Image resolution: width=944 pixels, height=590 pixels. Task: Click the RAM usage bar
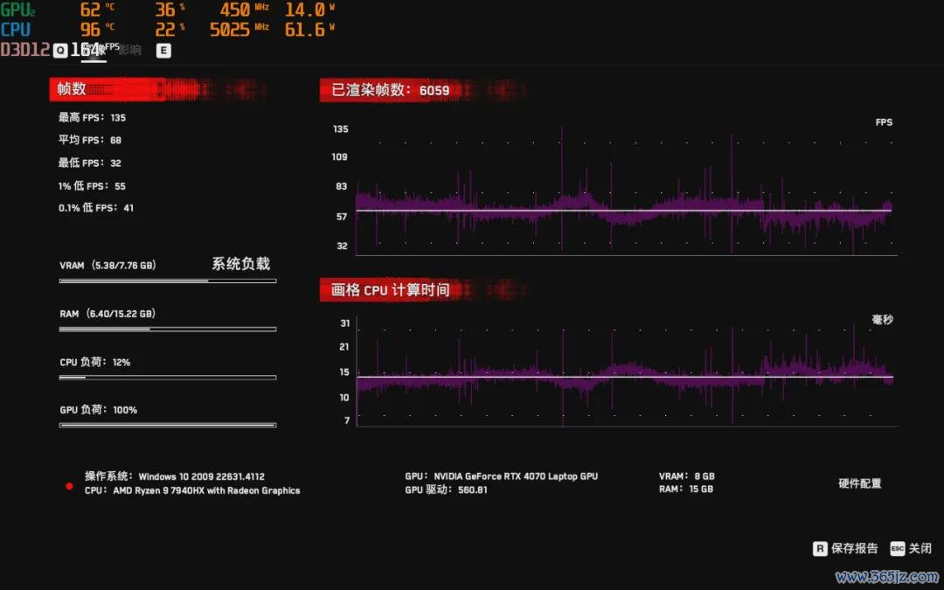(x=167, y=330)
